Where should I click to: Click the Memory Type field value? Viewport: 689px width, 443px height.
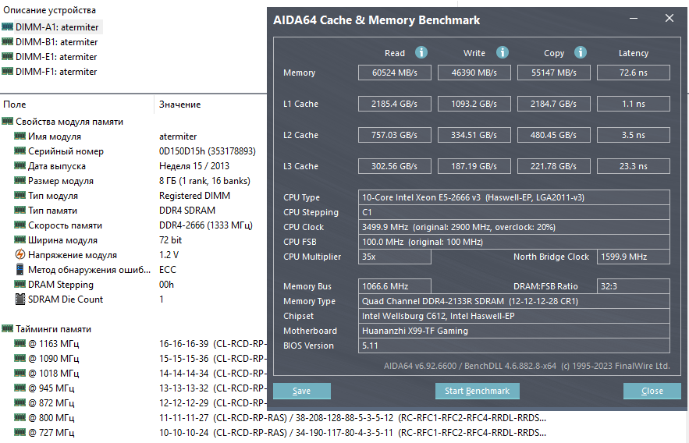pyautogui.click(x=514, y=301)
